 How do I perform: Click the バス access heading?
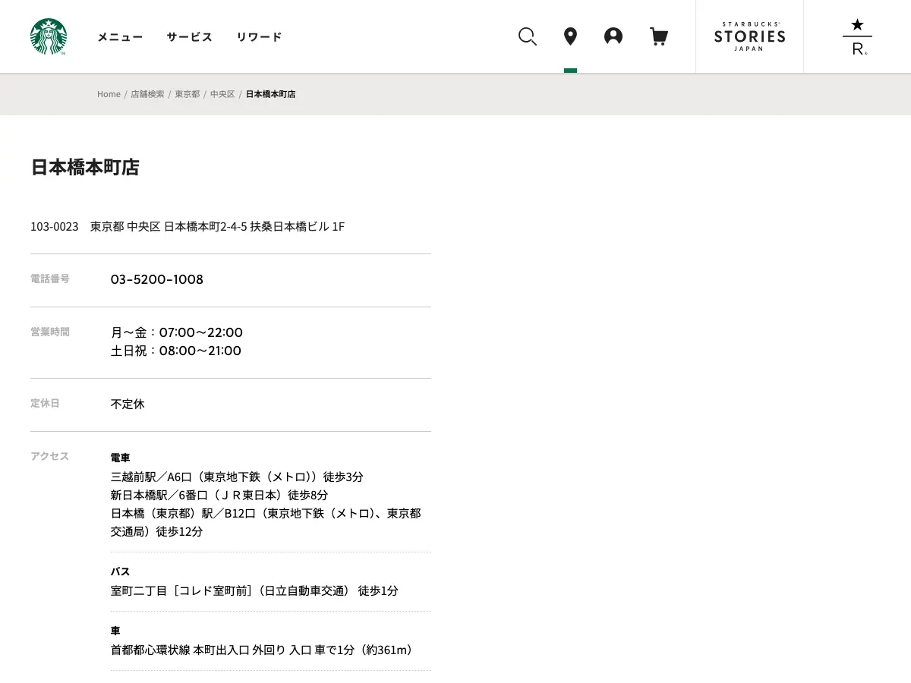[x=121, y=571]
